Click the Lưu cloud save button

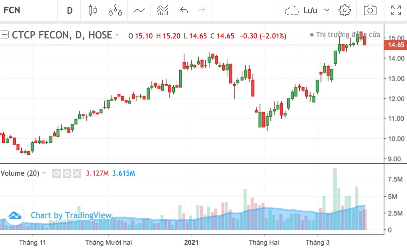[301, 10]
